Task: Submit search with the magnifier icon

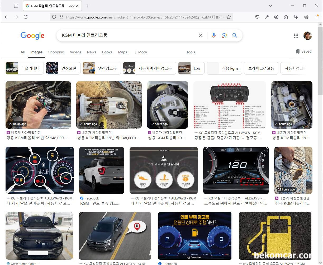Action: click(x=235, y=35)
